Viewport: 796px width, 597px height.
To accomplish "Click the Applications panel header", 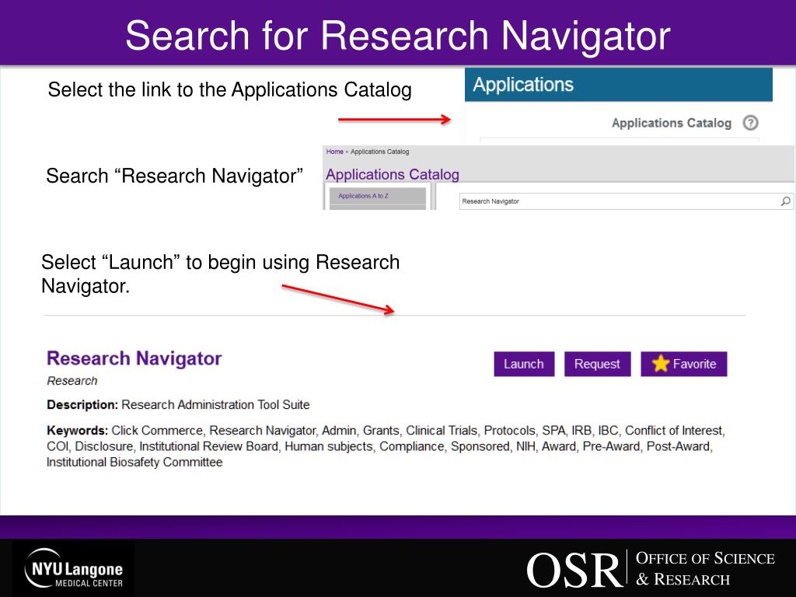I will pyautogui.click(x=618, y=85).
